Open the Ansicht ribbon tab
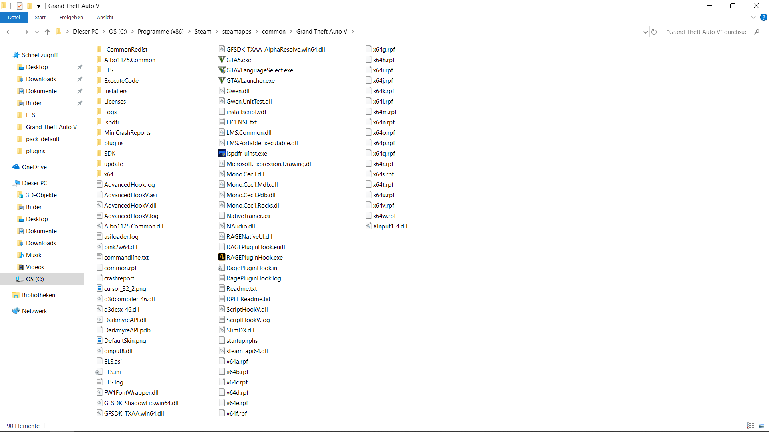 coord(105,17)
